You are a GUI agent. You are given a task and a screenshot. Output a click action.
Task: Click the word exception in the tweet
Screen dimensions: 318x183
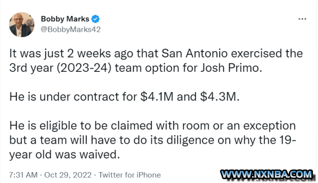(x=269, y=126)
